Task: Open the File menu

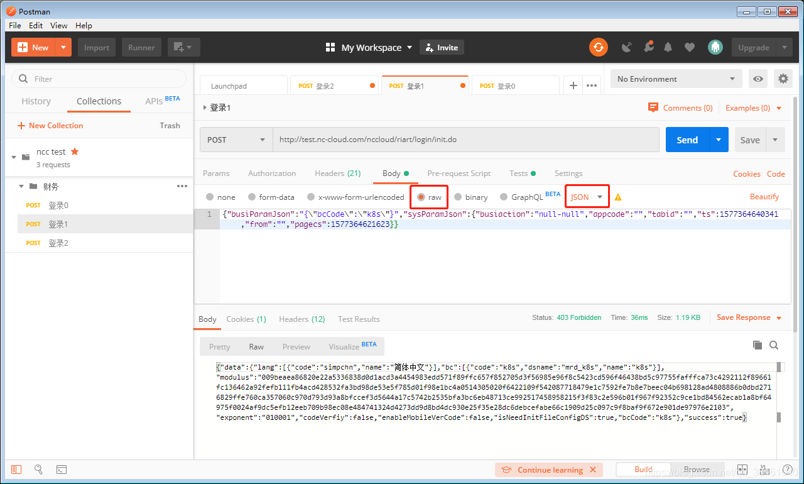Action: point(15,25)
